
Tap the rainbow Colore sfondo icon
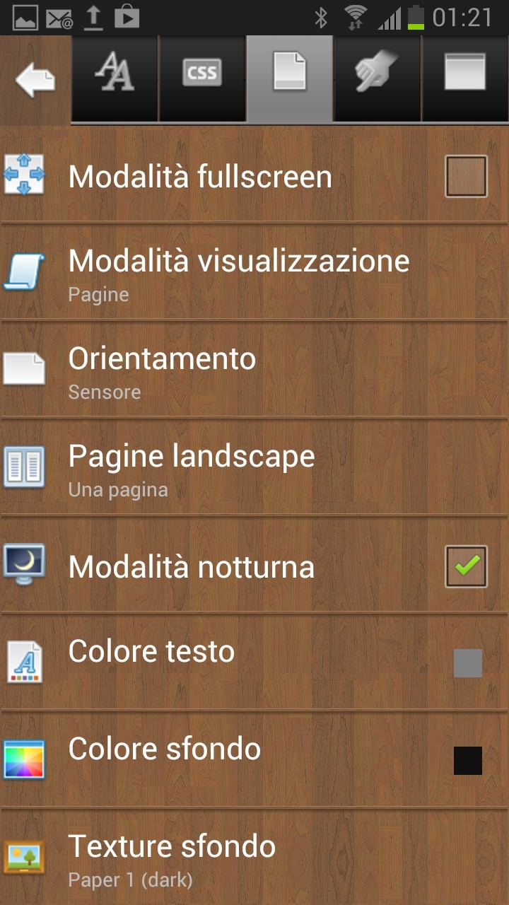pyautogui.click(x=24, y=760)
